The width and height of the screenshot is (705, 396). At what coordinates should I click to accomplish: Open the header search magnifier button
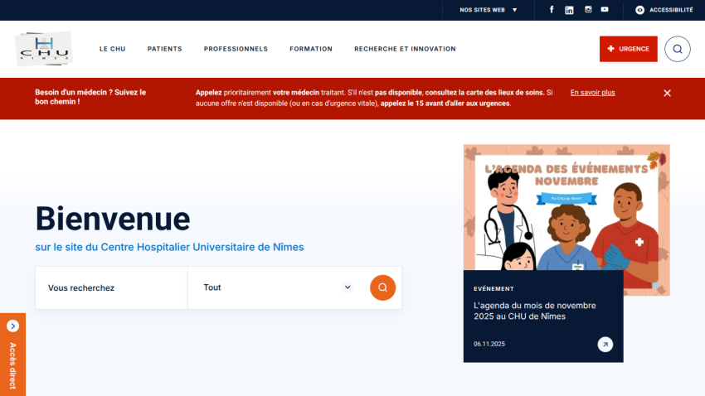(x=678, y=49)
